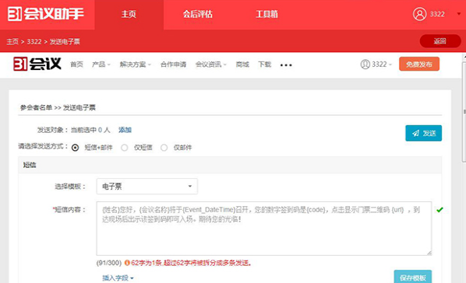Click the resize grip of the SMS textarea

[x=429, y=253]
